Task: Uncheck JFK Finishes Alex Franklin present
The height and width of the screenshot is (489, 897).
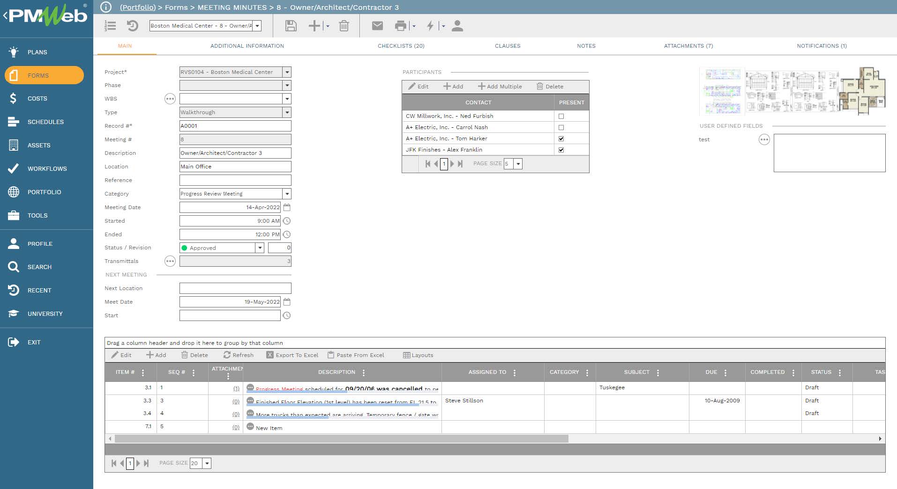Action: [561, 149]
